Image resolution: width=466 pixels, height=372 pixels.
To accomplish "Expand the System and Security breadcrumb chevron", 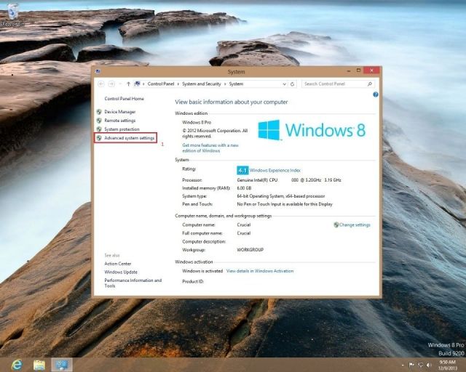I will (224, 84).
